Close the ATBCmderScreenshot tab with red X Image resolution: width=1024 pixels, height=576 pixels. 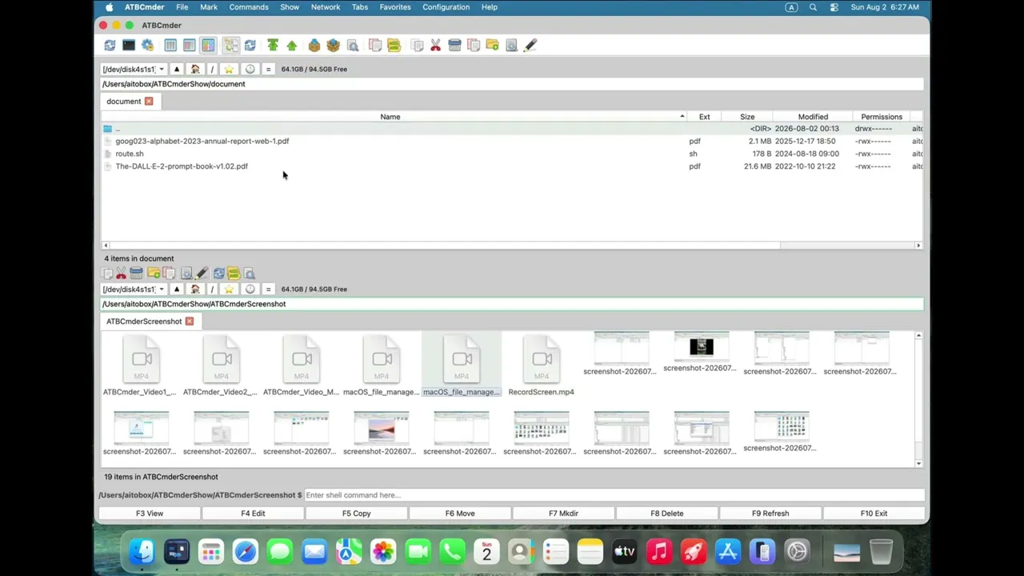(190, 322)
